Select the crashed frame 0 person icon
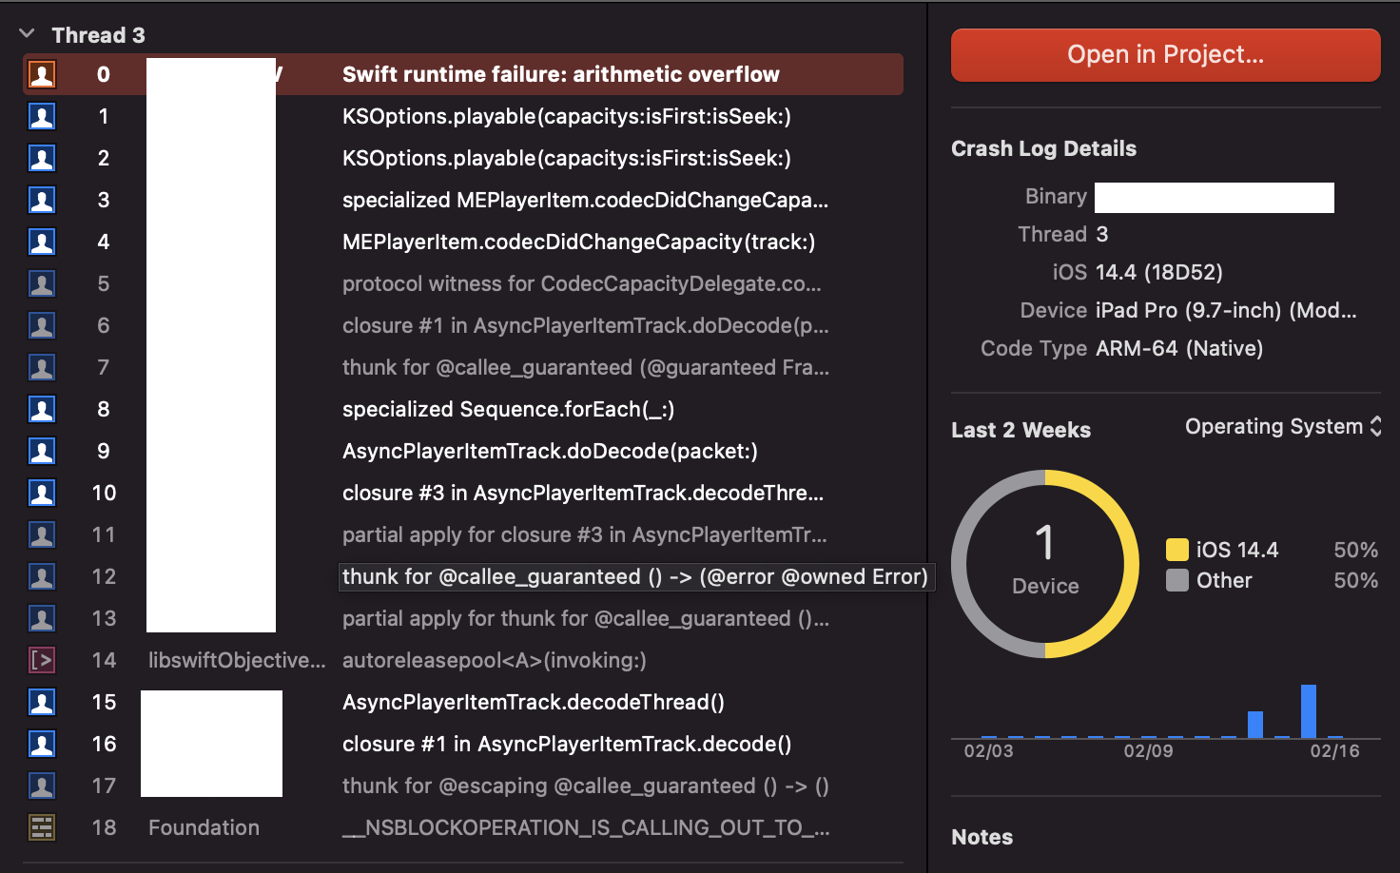 point(42,74)
